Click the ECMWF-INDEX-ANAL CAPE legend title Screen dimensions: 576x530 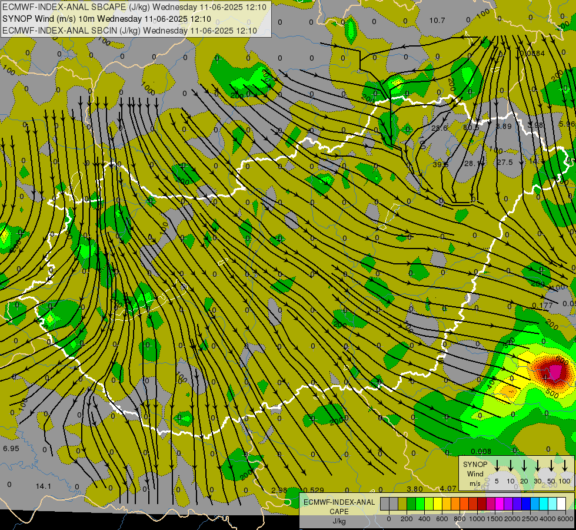(x=339, y=506)
